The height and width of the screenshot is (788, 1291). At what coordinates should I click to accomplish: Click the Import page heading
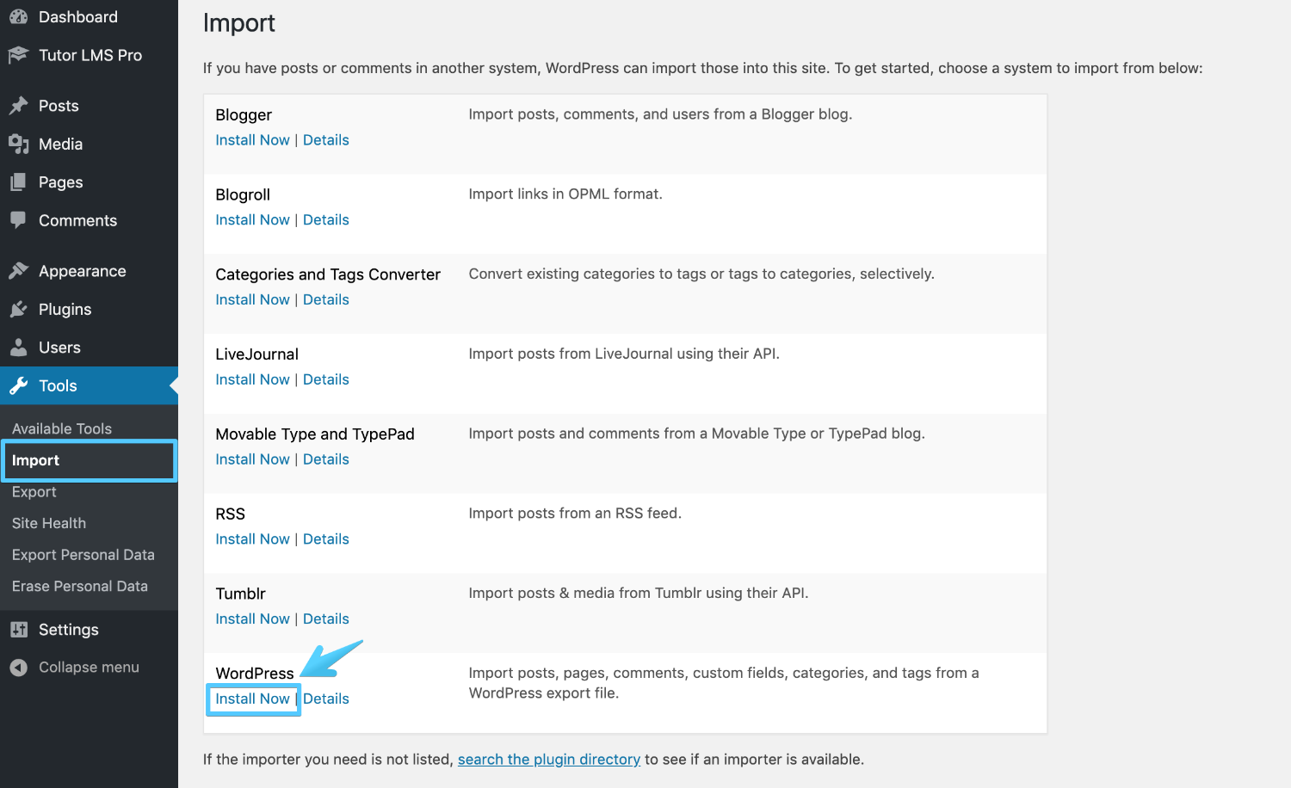(239, 23)
